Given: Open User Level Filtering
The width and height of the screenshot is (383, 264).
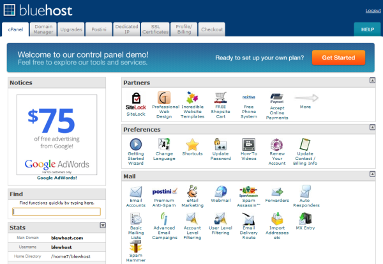Looking at the screenshot, I should [221, 224].
